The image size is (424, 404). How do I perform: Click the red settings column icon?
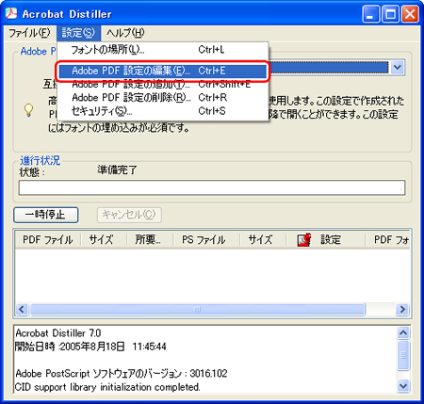[304, 240]
